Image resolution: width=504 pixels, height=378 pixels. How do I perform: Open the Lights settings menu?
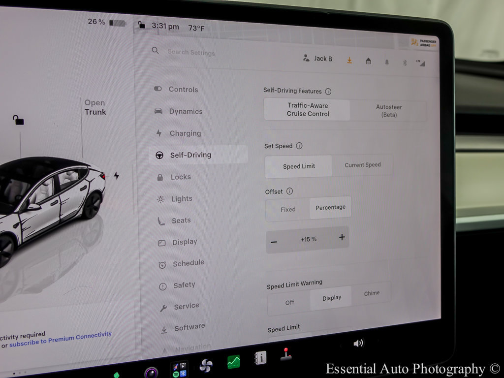point(182,199)
